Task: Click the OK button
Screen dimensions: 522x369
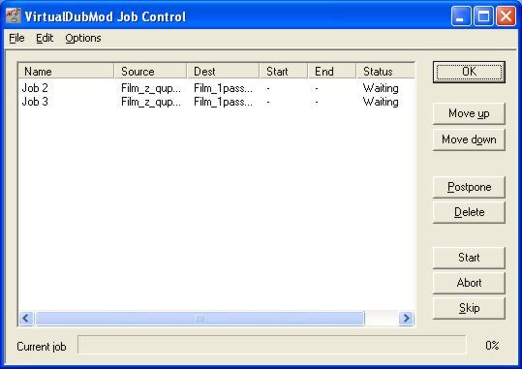Action: tap(469, 72)
